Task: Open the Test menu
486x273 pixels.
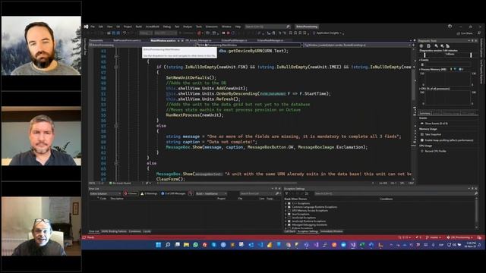Action: coord(177,27)
